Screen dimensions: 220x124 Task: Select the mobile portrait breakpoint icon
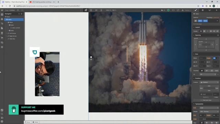click(x=101, y=10)
